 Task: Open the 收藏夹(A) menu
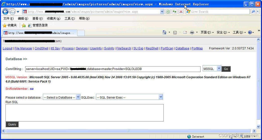pyautogui.click(x=53, y=19)
